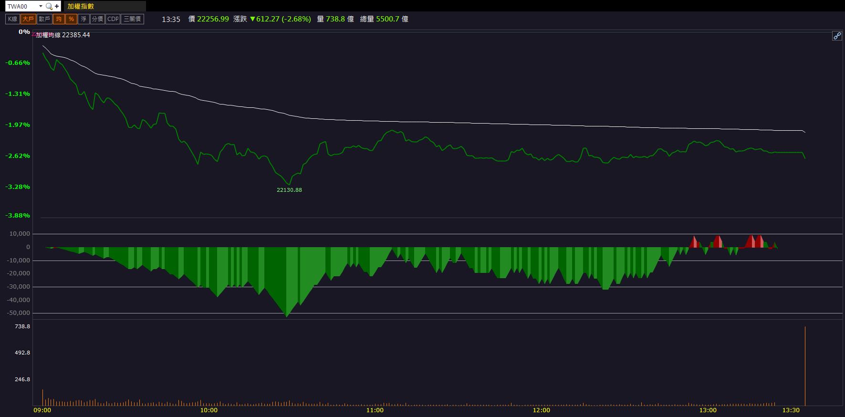
Task: Click the low price label 22130.88
Action: pyautogui.click(x=289, y=190)
